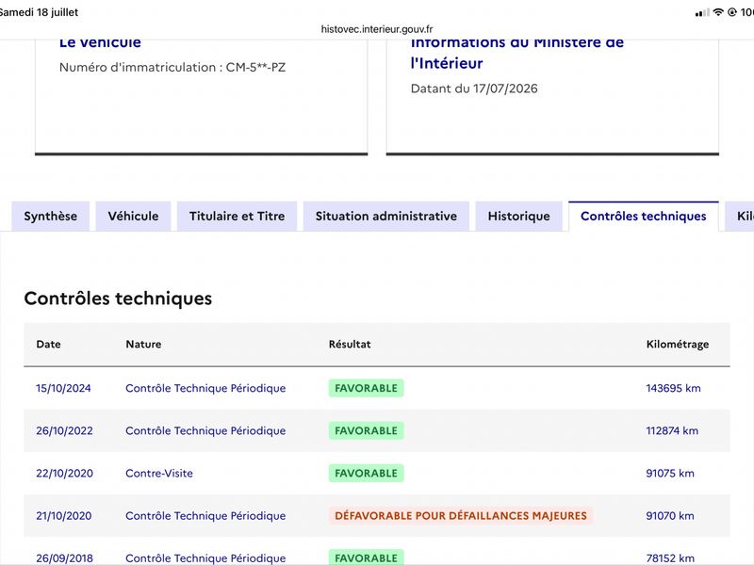Open the Synthèse tab
Viewport: 754px width, 565px height.
pyautogui.click(x=51, y=217)
